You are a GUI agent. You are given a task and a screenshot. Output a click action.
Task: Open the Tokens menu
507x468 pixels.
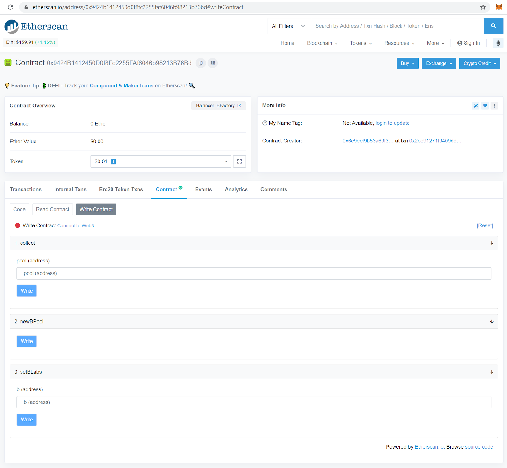pyautogui.click(x=361, y=43)
